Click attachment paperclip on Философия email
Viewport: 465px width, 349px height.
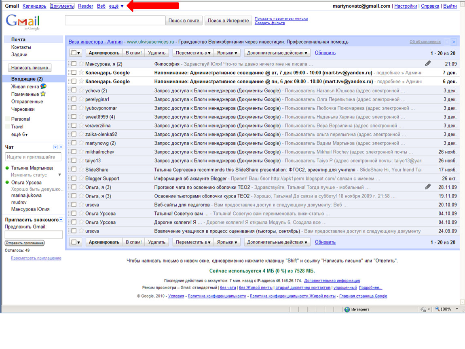tap(428, 63)
